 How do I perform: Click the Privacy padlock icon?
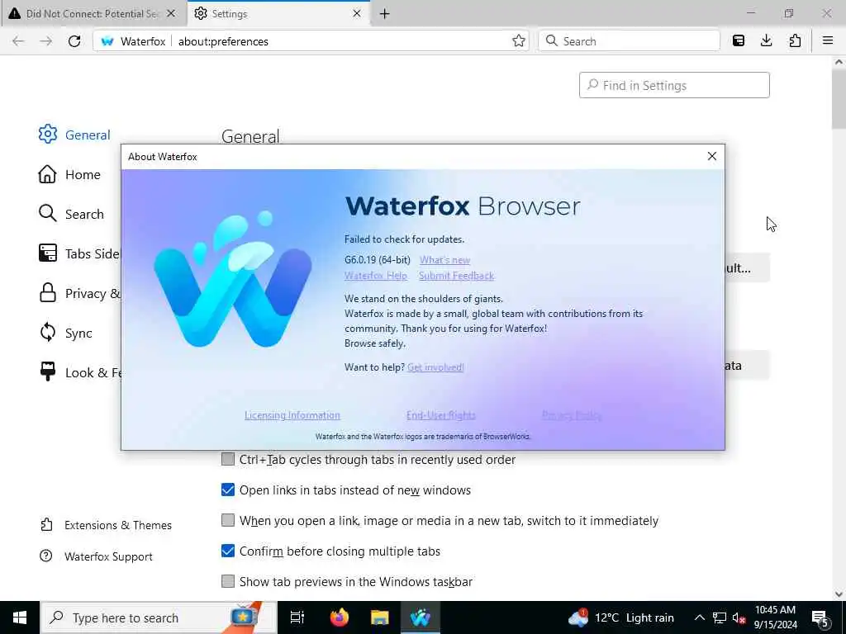47,293
